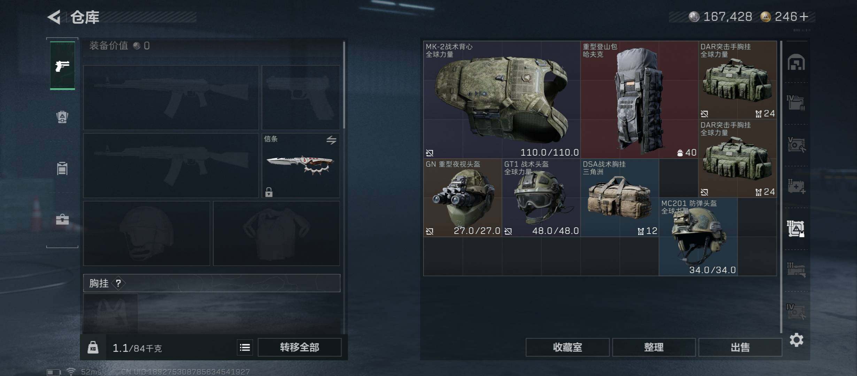Open the briefcase category sidebar icon

62,219
